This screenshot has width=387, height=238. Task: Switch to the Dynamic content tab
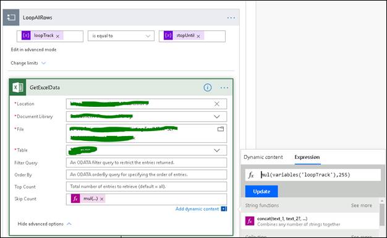tap(263, 157)
